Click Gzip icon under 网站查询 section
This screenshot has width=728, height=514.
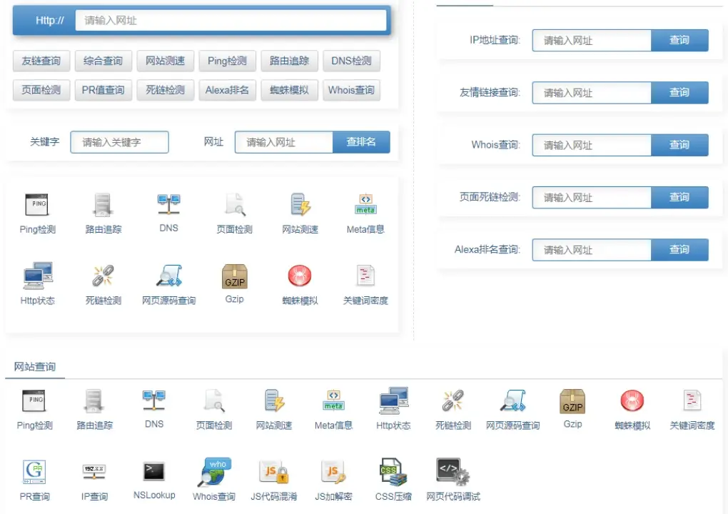tap(572, 402)
